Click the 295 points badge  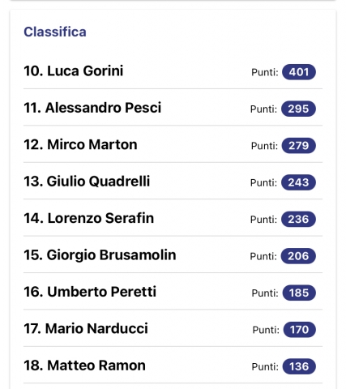pos(298,109)
